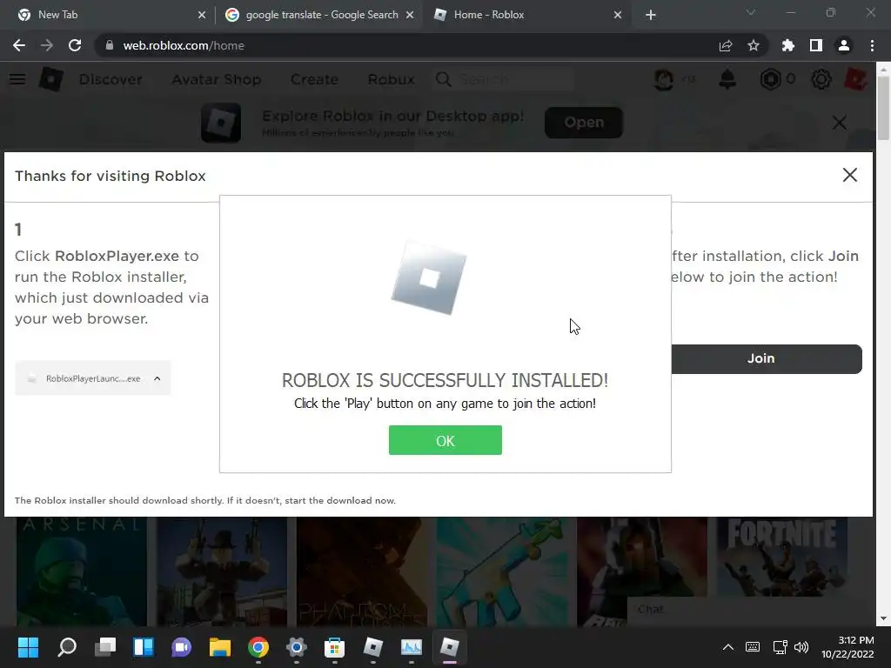
Task: Show hidden system tray icons
Action: tap(728, 647)
